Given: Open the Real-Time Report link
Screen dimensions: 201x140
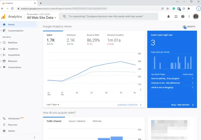Looking at the screenshot, I should pos(182,105).
